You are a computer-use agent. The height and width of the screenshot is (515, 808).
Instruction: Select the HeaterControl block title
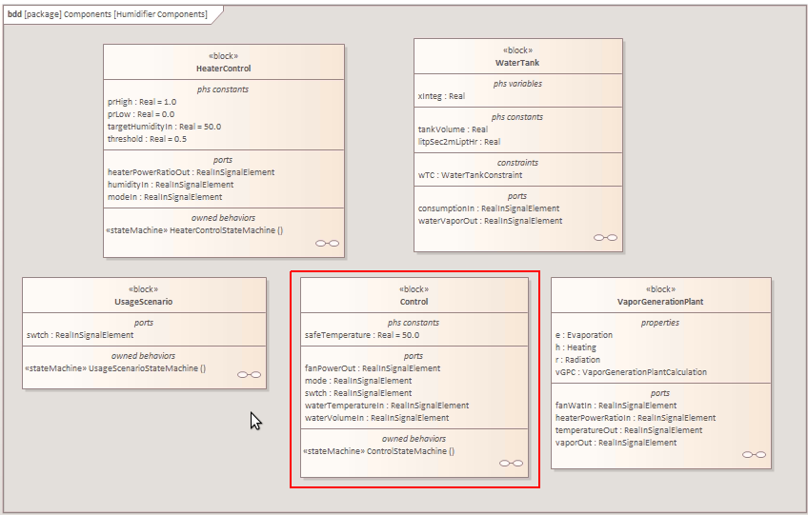click(x=223, y=69)
